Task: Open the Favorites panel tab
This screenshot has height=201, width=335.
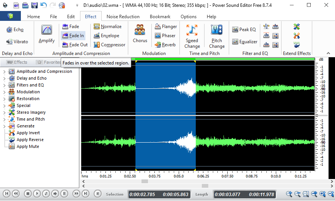Action: point(49,62)
